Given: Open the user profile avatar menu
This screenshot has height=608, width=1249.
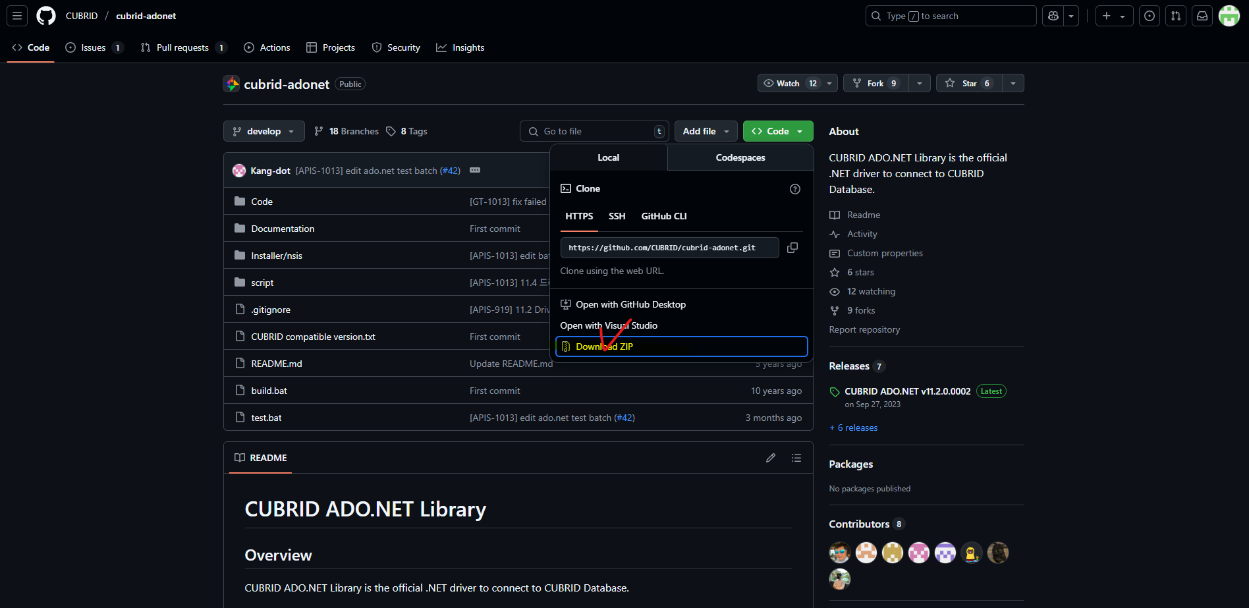Looking at the screenshot, I should (x=1229, y=16).
